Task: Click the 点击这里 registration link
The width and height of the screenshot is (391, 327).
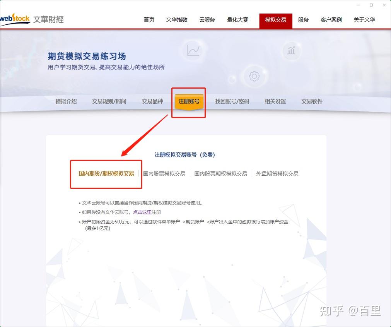Action: pos(141,212)
